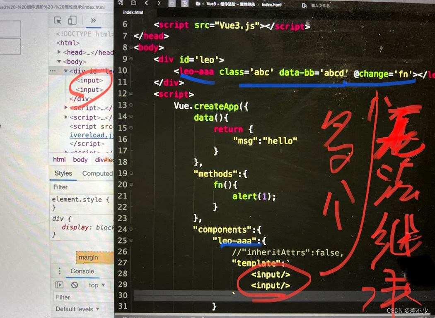Click the inheritAttrs comment on line 26
Image resolution: width=435 pixels, height=318 pixels.
pyautogui.click(x=288, y=252)
